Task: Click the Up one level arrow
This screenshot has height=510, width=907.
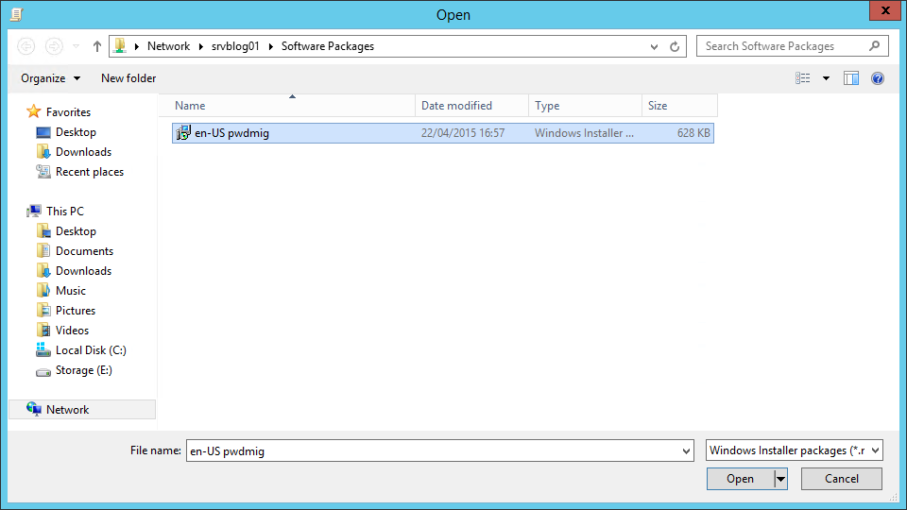Action: coord(96,46)
